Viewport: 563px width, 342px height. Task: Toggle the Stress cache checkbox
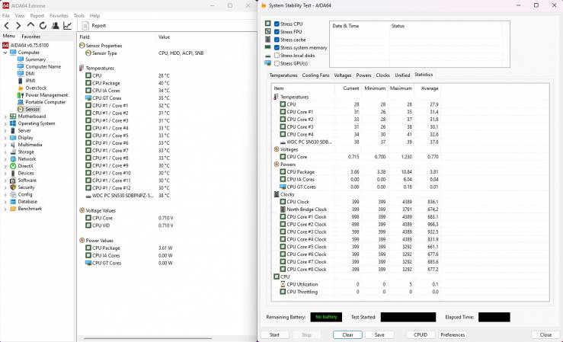(277, 40)
